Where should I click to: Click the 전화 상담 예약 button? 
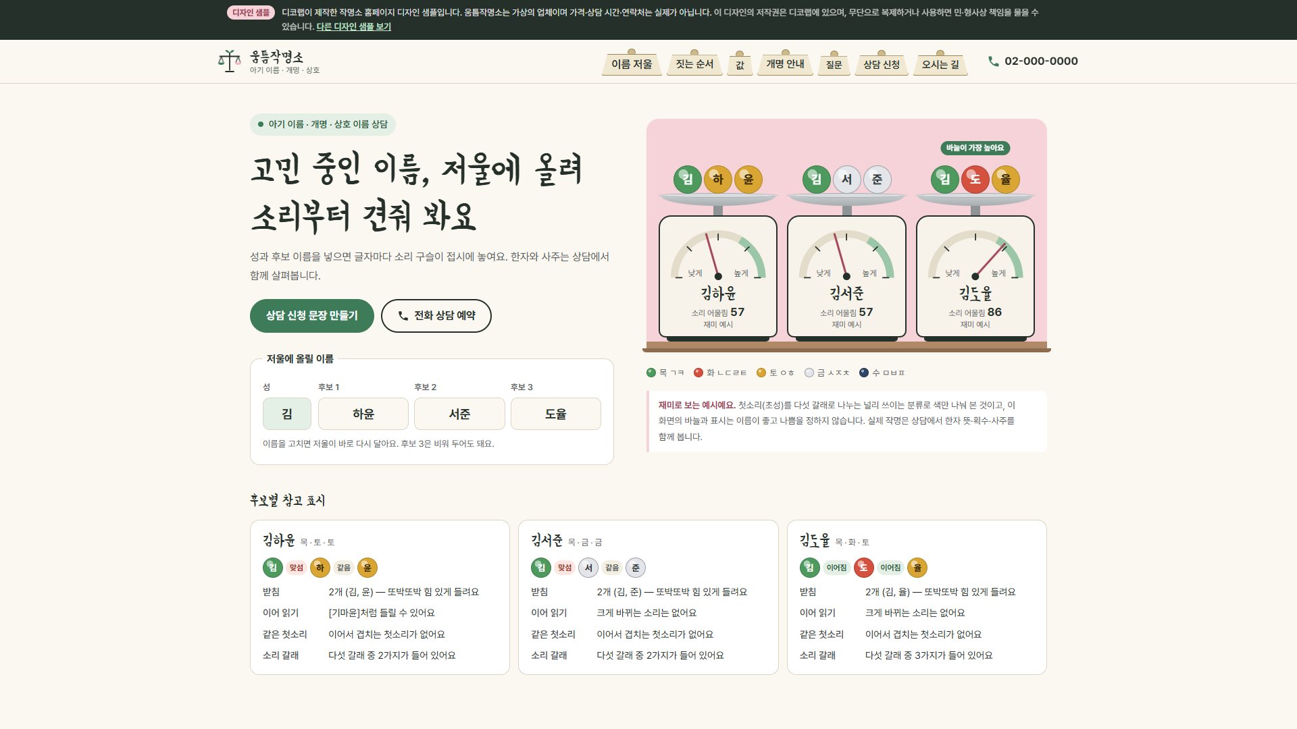436,316
